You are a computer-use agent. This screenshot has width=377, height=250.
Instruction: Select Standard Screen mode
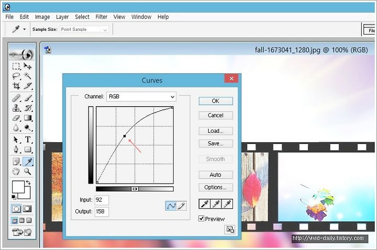(15, 220)
